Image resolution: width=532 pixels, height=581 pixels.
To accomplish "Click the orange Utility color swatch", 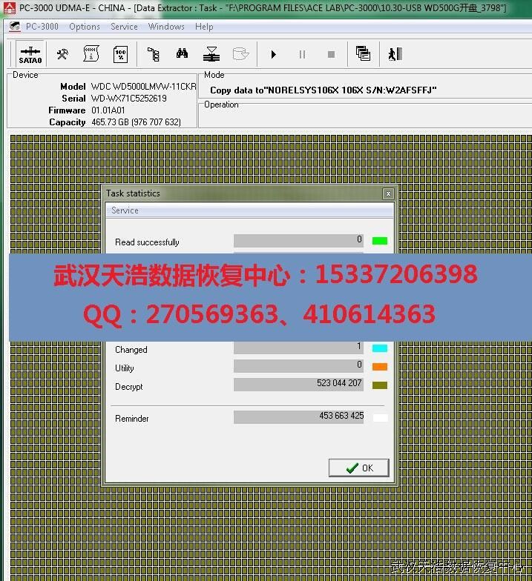I will pos(379,366).
